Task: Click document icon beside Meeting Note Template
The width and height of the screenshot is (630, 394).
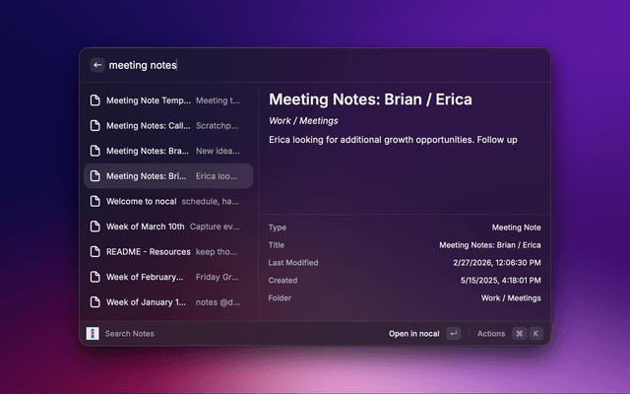Action: (x=95, y=100)
